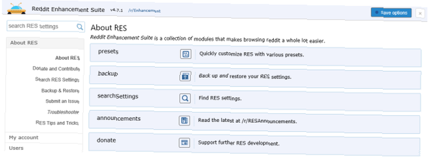
Task: Open the /r/Enhancement subreddit link
Action: [x=144, y=11]
